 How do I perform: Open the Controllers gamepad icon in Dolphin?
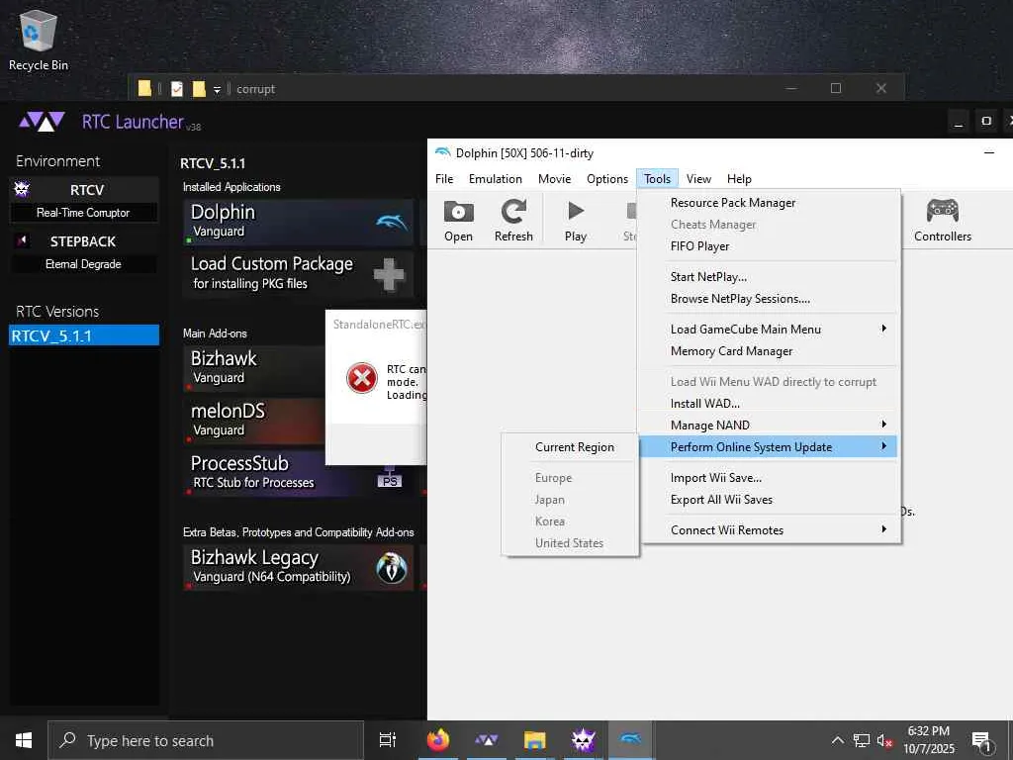(x=943, y=211)
